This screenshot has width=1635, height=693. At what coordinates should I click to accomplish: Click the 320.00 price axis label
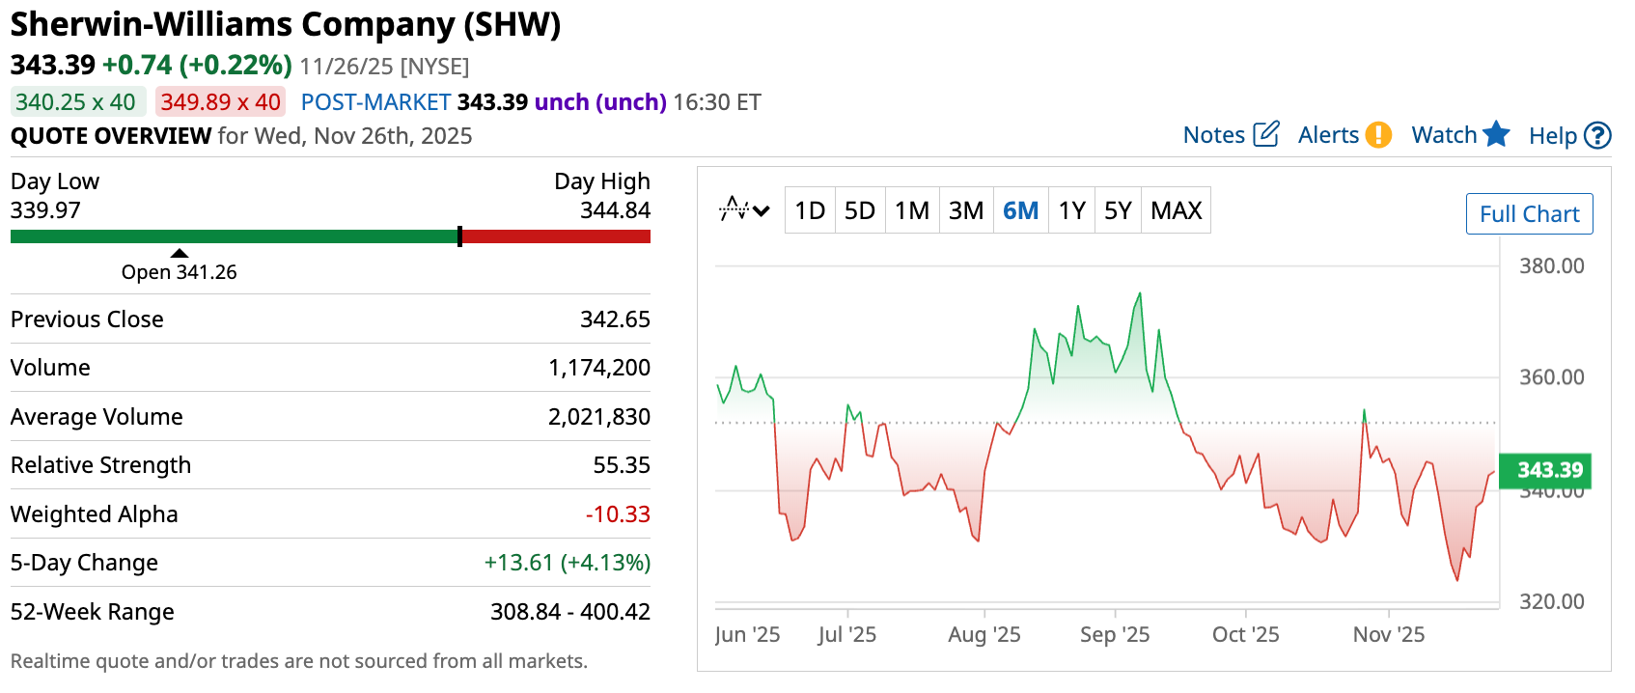[x=1552, y=601]
